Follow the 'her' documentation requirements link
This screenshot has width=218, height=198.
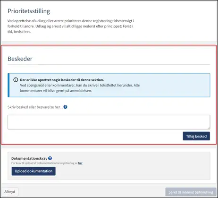point(80,163)
